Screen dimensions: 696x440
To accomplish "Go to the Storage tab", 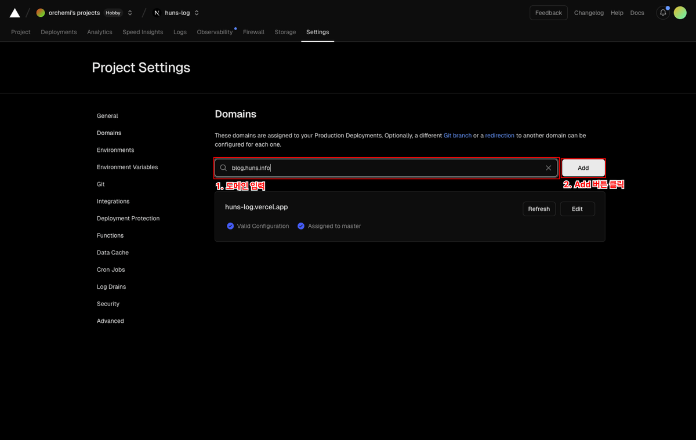I will coord(285,32).
